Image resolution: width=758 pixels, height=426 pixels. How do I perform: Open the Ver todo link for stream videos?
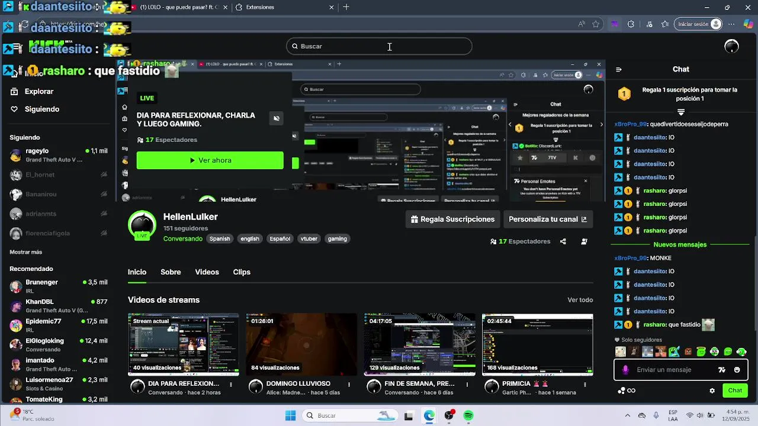[580, 300]
